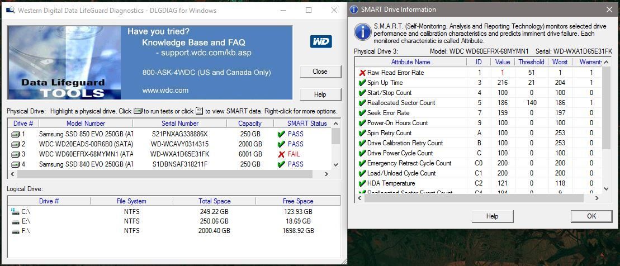
Task: Click the green check beside Reallocated Sector Count
Action: click(x=362, y=103)
